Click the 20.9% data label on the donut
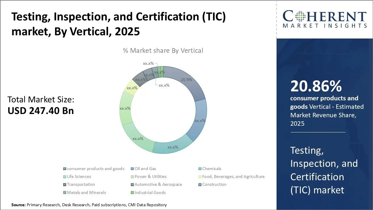 186,80
